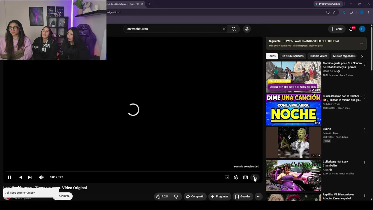
Task: Close the Los Wachiturros browser tab
Action: coord(142,4)
